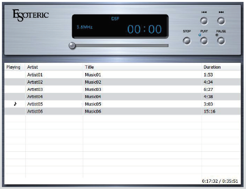Click the music note playing icon
246x189 pixels.
coord(15,104)
